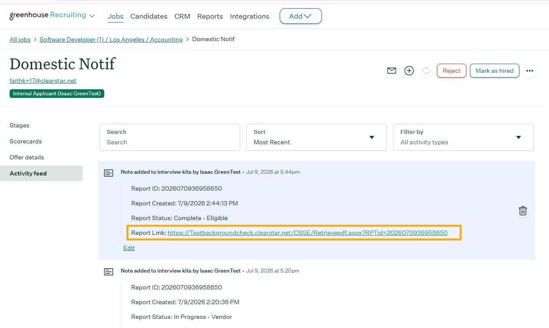The height and width of the screenshot is (328, 549).
Task: Click the Internal Applicant (Isaac GreenTest) tag
Action: (x=57, y=94)
